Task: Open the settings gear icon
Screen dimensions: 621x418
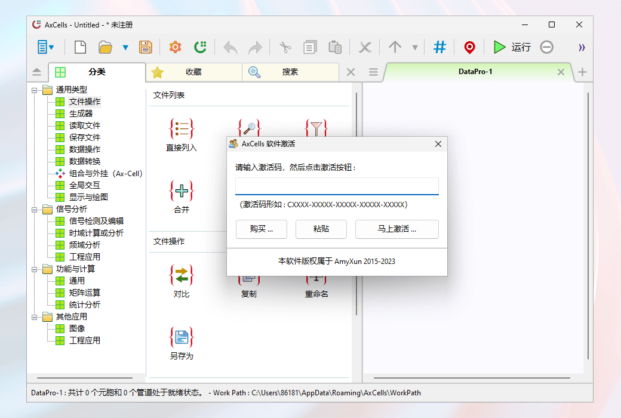Action: point(176,47)
